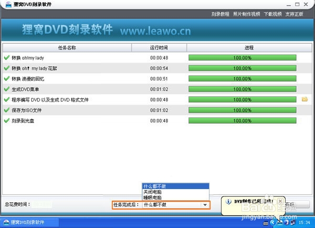Open the 支持正版 link
This screenshot has height=228, width=315.
pyautogui.click(x=295, y=14)
